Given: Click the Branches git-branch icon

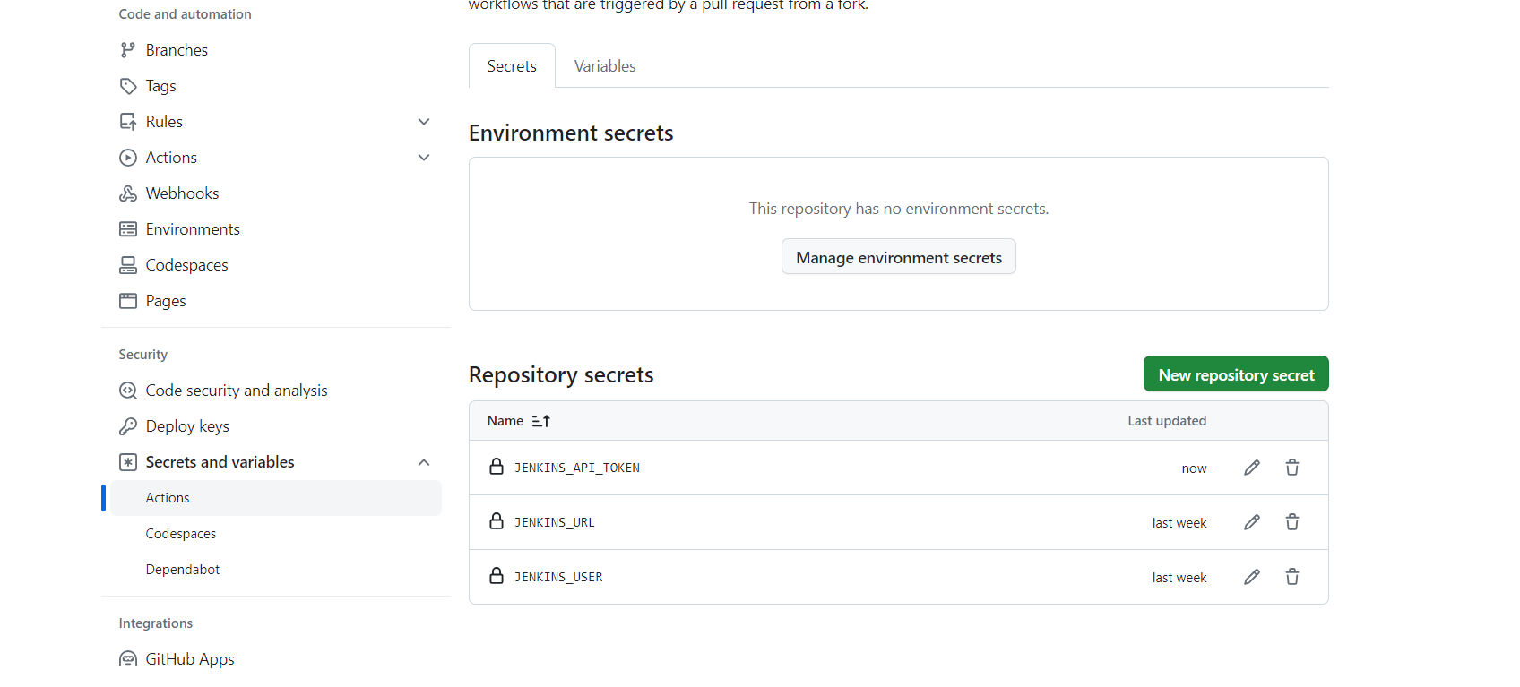Looking at the screenshot, I should [128, 50].
